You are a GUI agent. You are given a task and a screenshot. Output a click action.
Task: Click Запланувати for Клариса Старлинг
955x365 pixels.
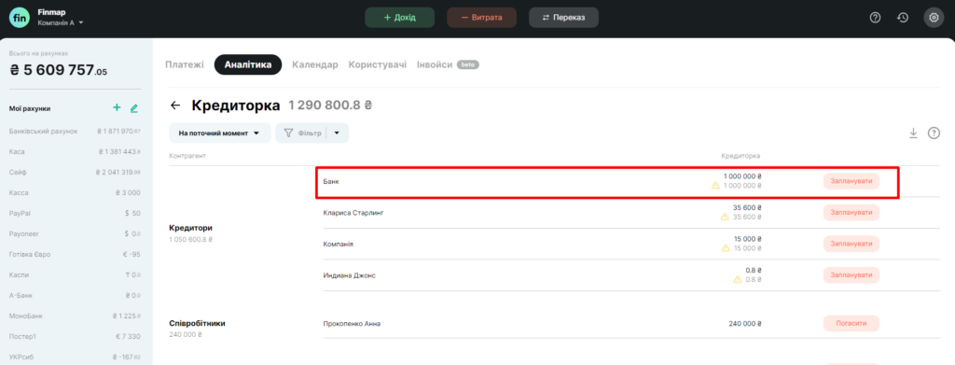pos(851,213)
